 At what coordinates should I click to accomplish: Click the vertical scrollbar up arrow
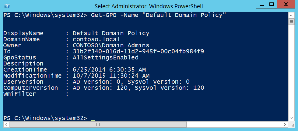pyautogui.click(x=291, y=15)
